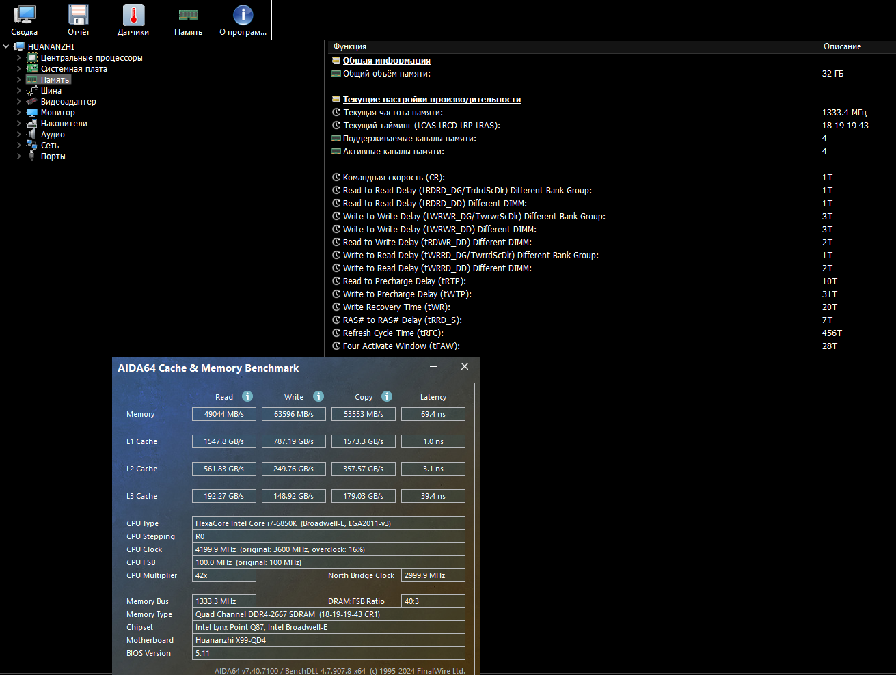Click the Memory Copy value 53553 MB/s

point(364,414)
